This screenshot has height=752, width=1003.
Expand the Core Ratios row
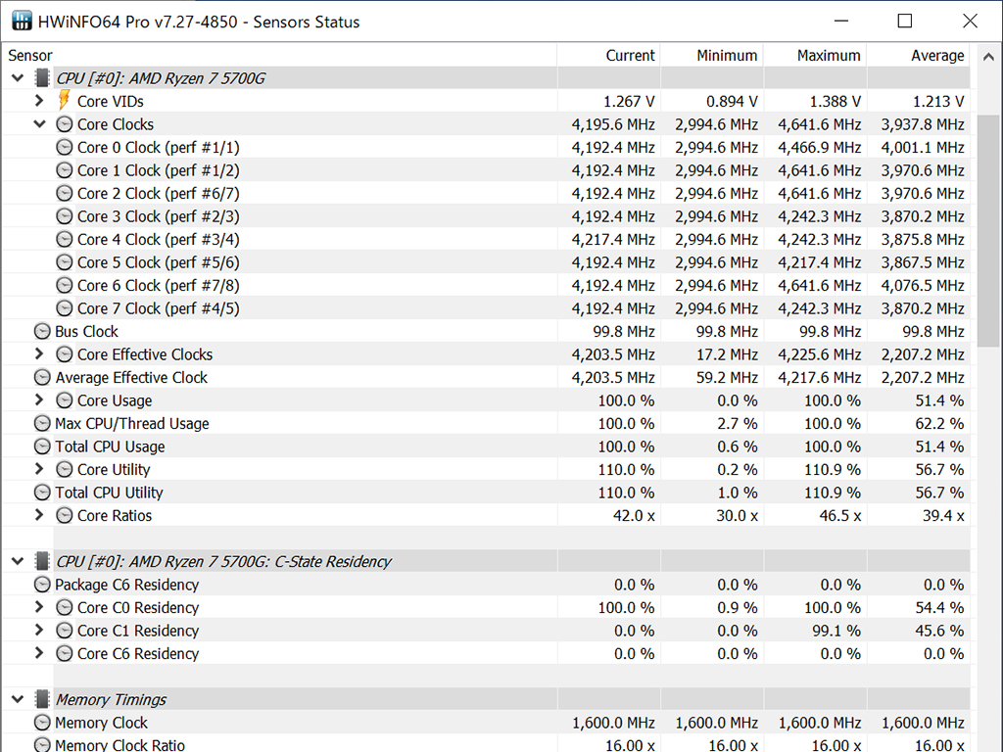tap(39, 515)
